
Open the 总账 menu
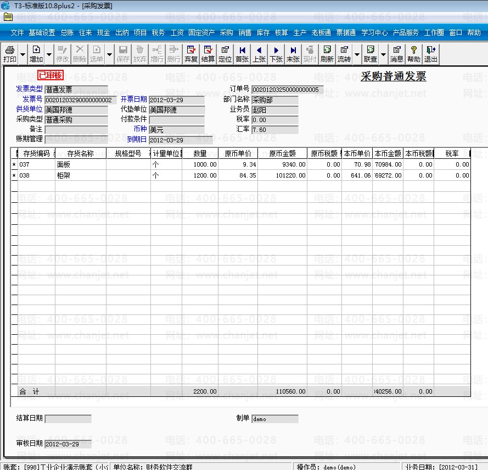[x=67, y=32]
